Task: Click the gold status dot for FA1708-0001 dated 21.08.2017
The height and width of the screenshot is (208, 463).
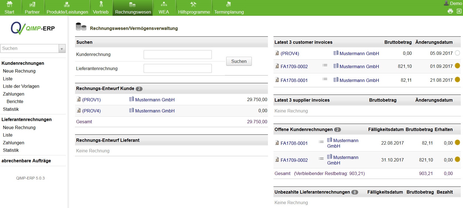Action: point(457,80)
